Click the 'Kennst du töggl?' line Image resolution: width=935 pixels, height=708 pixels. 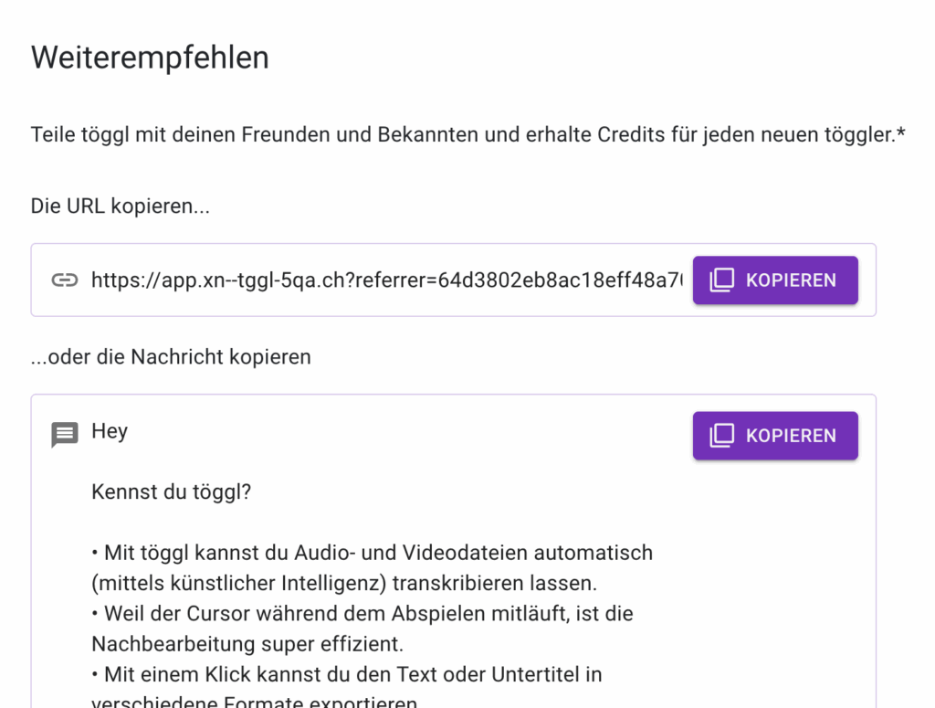coord(171,492)
